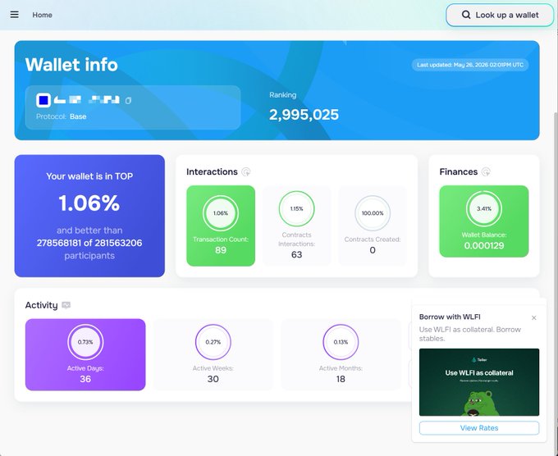This screenshot has height=456, width=558.
Task: Select the Active Weeks card
Action: click(213, 354)
